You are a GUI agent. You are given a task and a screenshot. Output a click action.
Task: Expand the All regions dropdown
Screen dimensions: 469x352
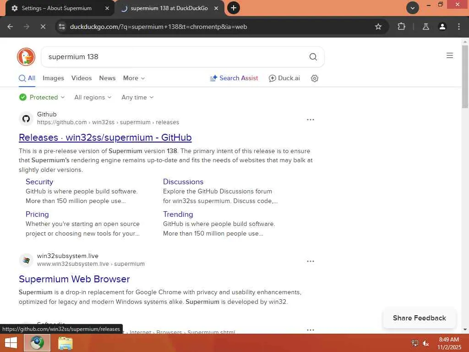click(x=93, y=97)
